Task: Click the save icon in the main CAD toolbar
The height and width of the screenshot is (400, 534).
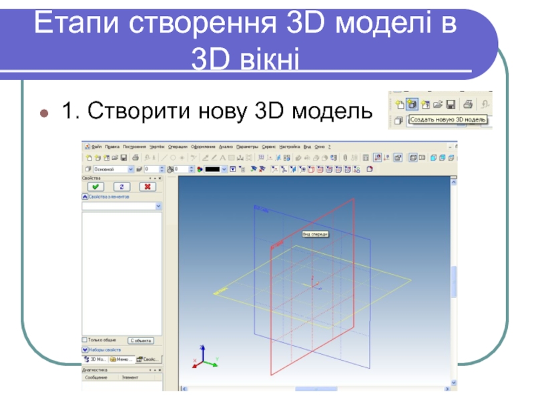Action: pyautogui.click(x=123, y=157)
